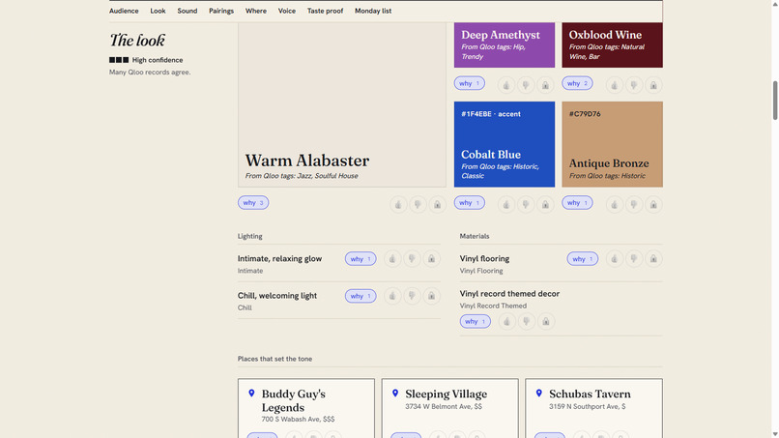Lock the Oxblood Wine color
This screenshot has width=779, height=438.
tap(653, 85)
